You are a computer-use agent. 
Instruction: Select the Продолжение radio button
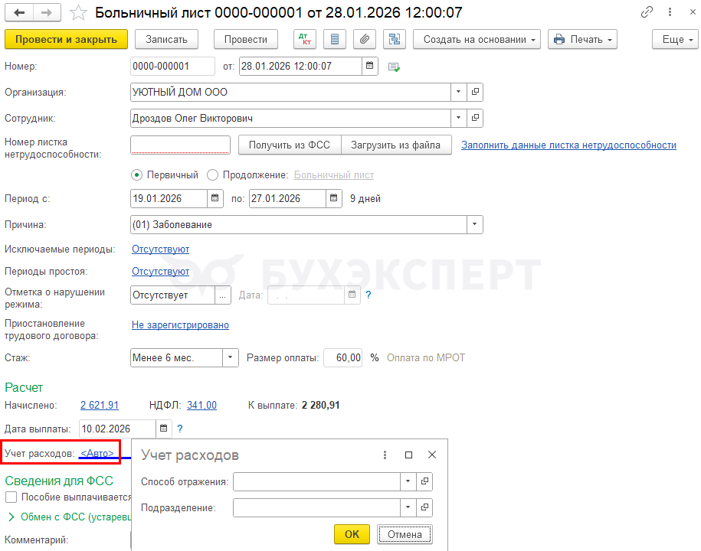click(x=212, y=175)
